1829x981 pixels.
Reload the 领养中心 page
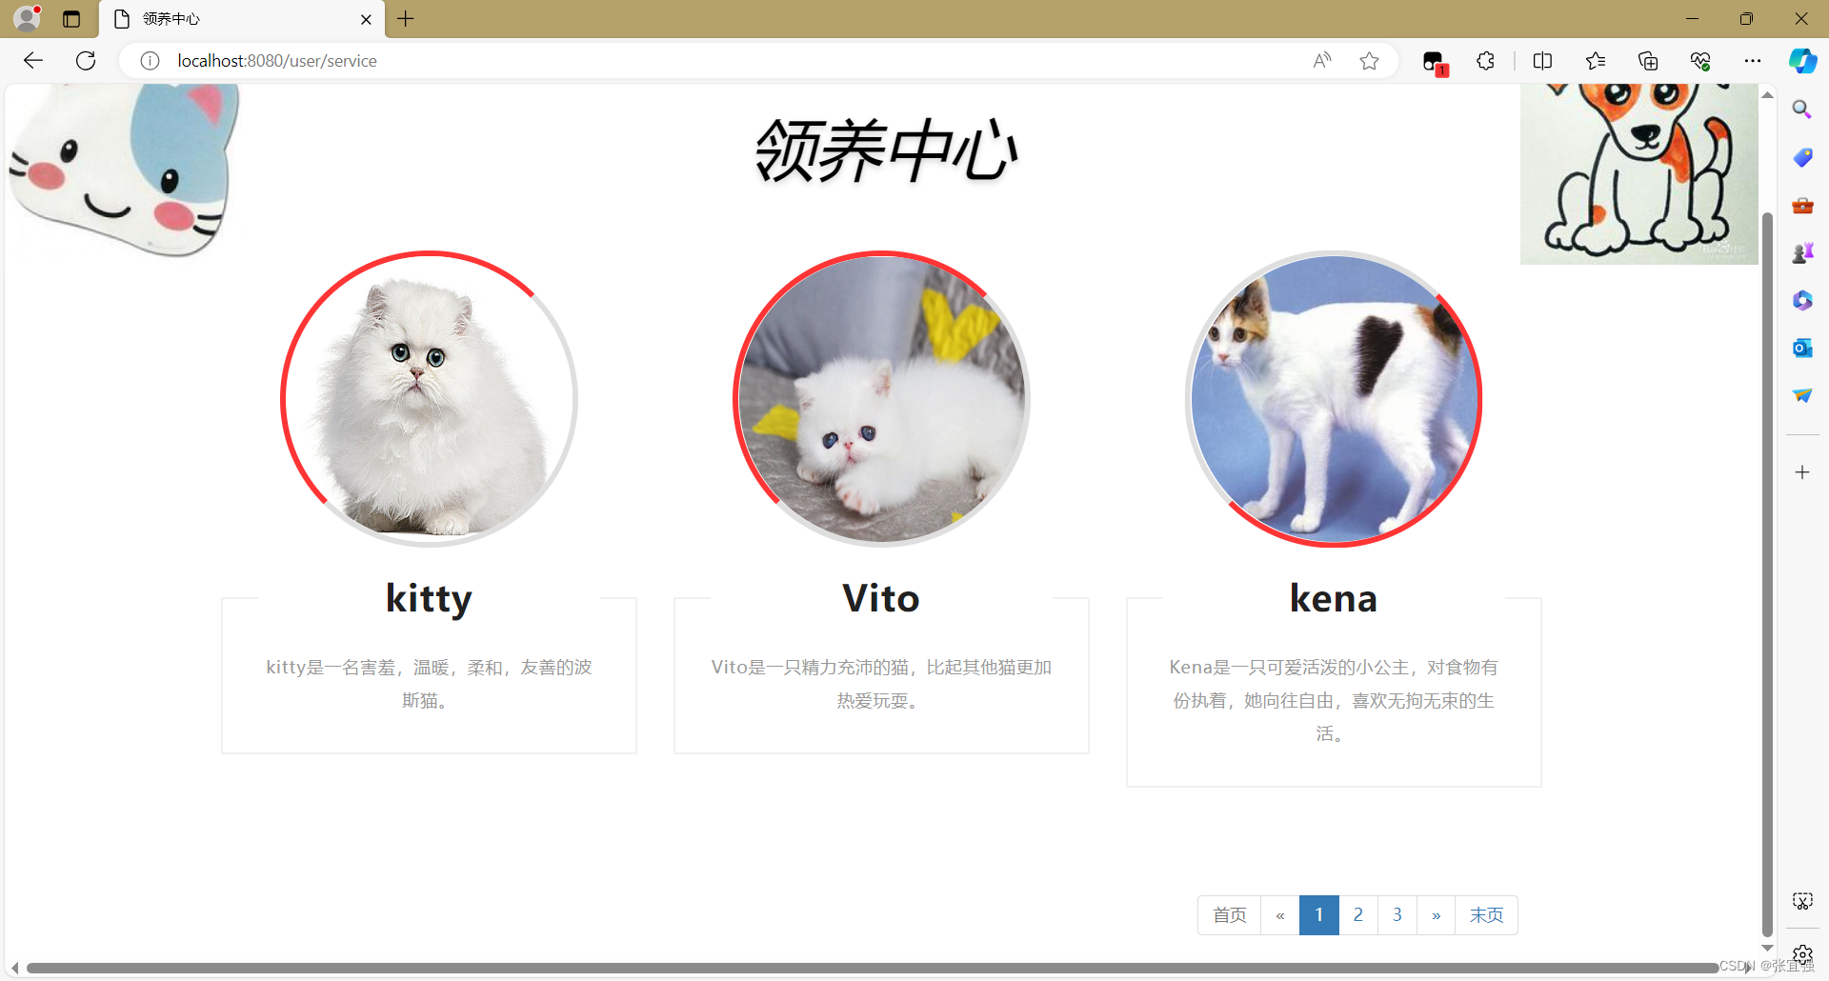pyautogui.click(x=86, y=60)
